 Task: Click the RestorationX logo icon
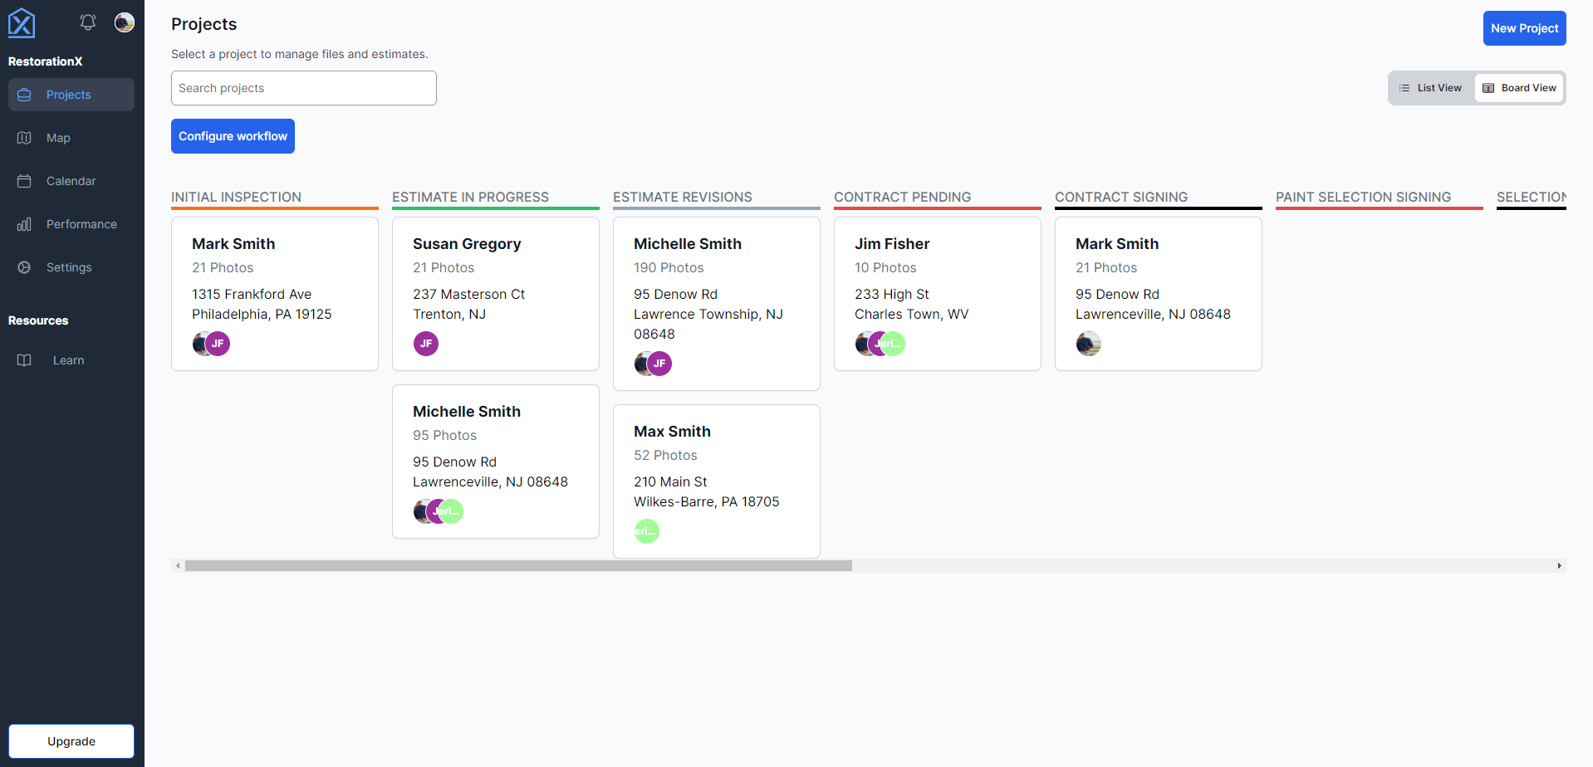[22, 23]
